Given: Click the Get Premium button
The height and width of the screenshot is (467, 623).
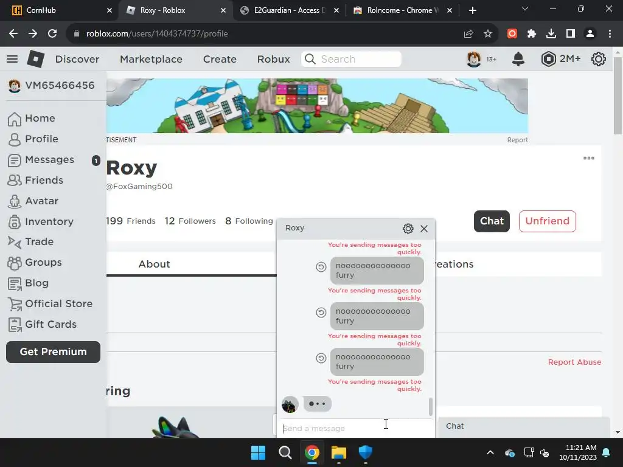Looking at the screenshot, I should click(x=54, y=352).
